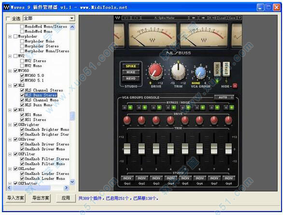
Task: Click the Grp8 INDIV studio button
Action: [x=228, y=178]
